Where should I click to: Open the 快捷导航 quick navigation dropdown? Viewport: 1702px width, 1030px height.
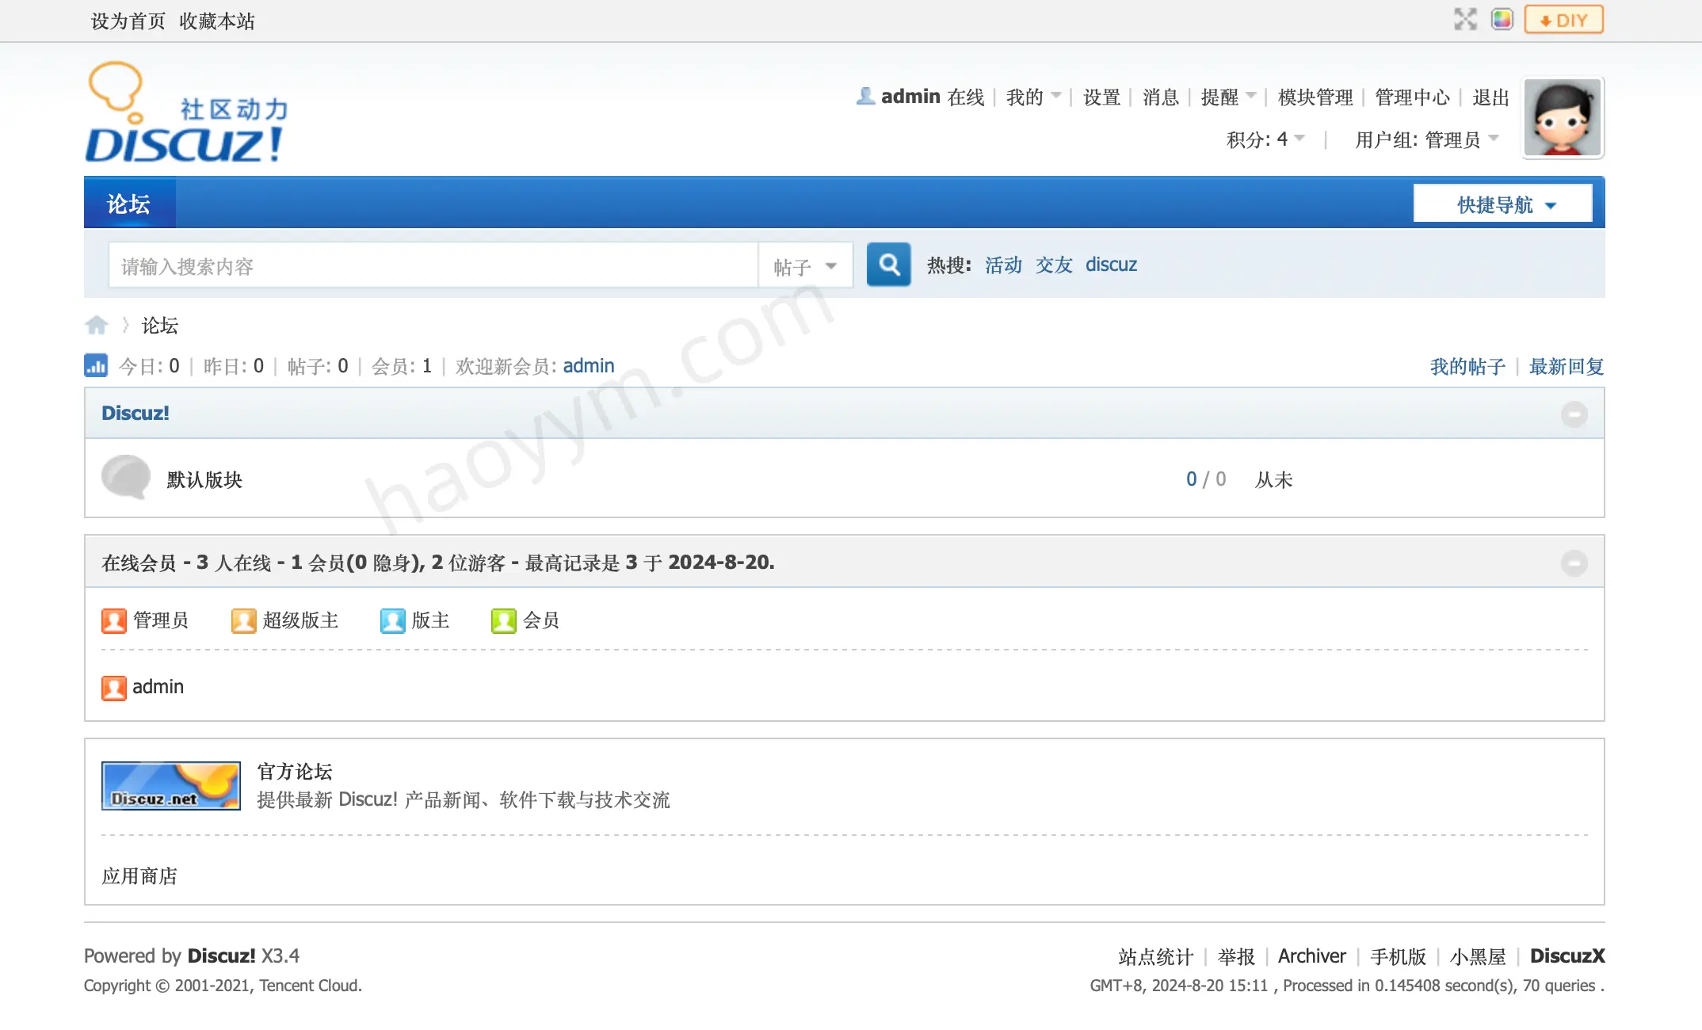coord(1502,203)
